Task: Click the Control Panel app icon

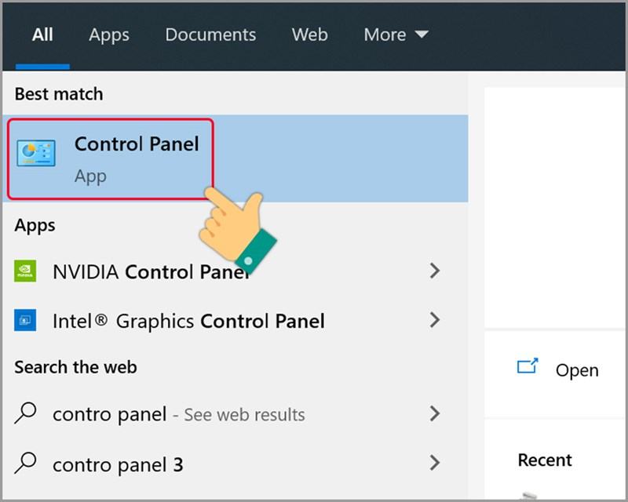Action: (x=36, y=155)
